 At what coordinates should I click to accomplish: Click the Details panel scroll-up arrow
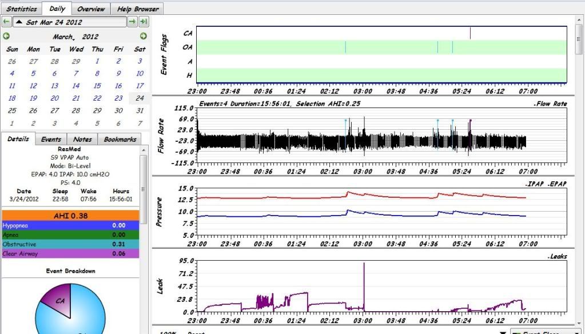(x=144, y=150)
